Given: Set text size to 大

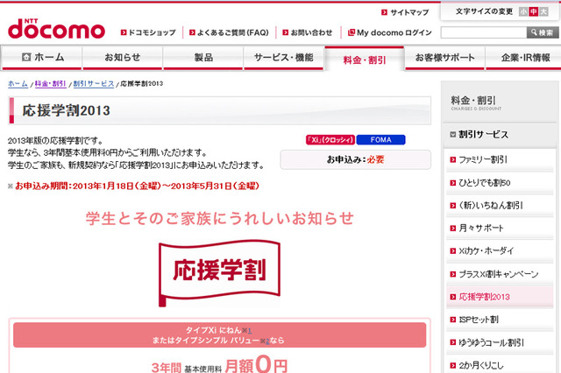Looking at the screenshot, I should [543, 11].
